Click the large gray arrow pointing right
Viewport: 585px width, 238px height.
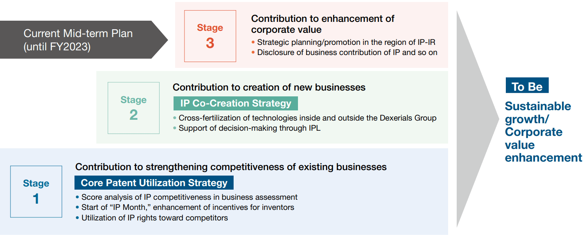tap(477, 119)
